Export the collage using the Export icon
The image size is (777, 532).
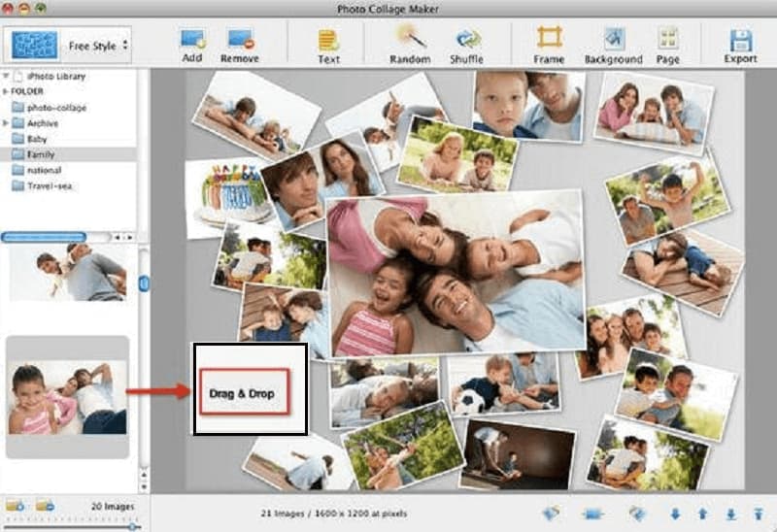pyautogui.click(x=741, y=40)
